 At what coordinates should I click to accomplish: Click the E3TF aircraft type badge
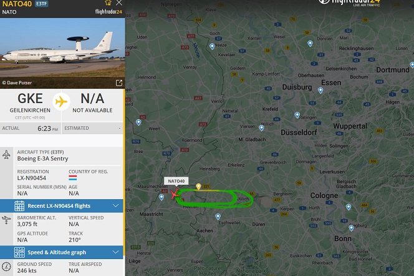[x=41, y=4]
